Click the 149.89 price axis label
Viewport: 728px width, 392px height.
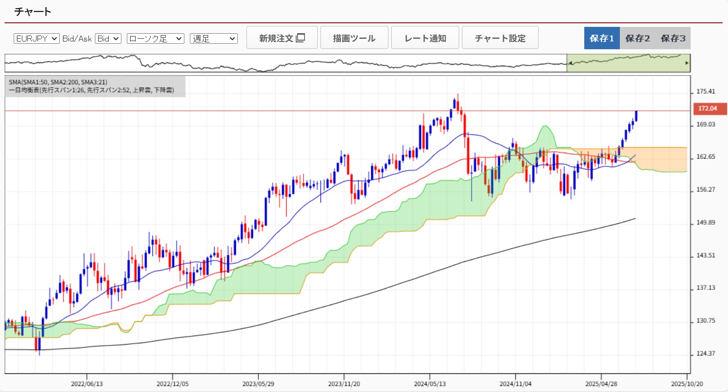pos(706,222)
